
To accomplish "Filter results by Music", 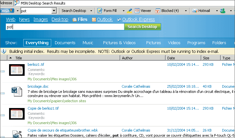I will [88, 43].
